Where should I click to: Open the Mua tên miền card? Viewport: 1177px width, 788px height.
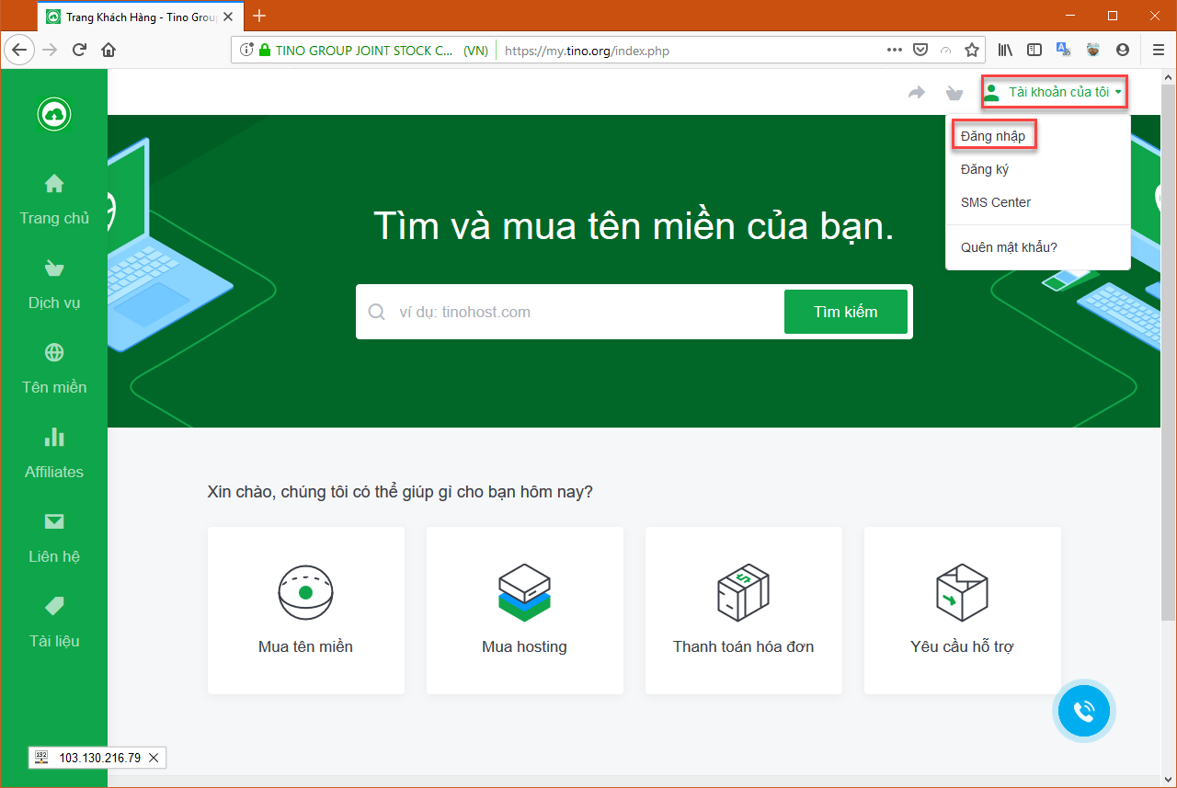coord(306,611)
